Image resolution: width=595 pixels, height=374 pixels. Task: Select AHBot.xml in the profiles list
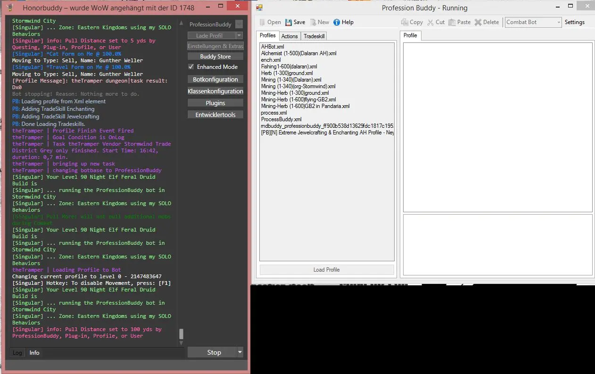[x=273, y=47]
